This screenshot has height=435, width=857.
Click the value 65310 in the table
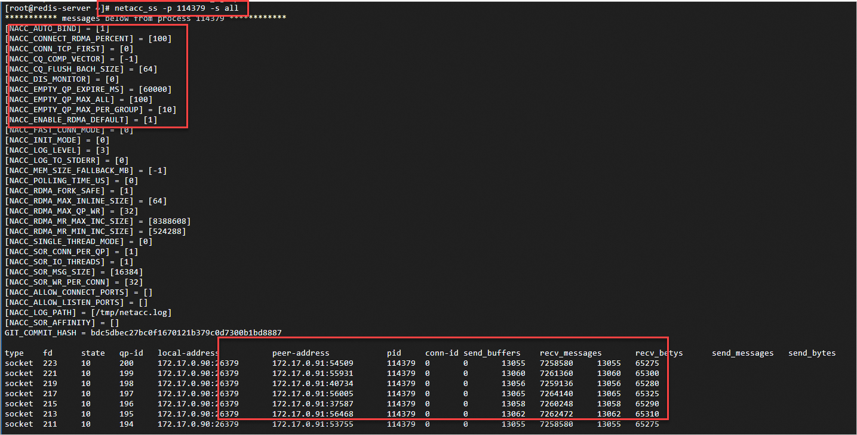pyautogui.click(x=647, y=414)
